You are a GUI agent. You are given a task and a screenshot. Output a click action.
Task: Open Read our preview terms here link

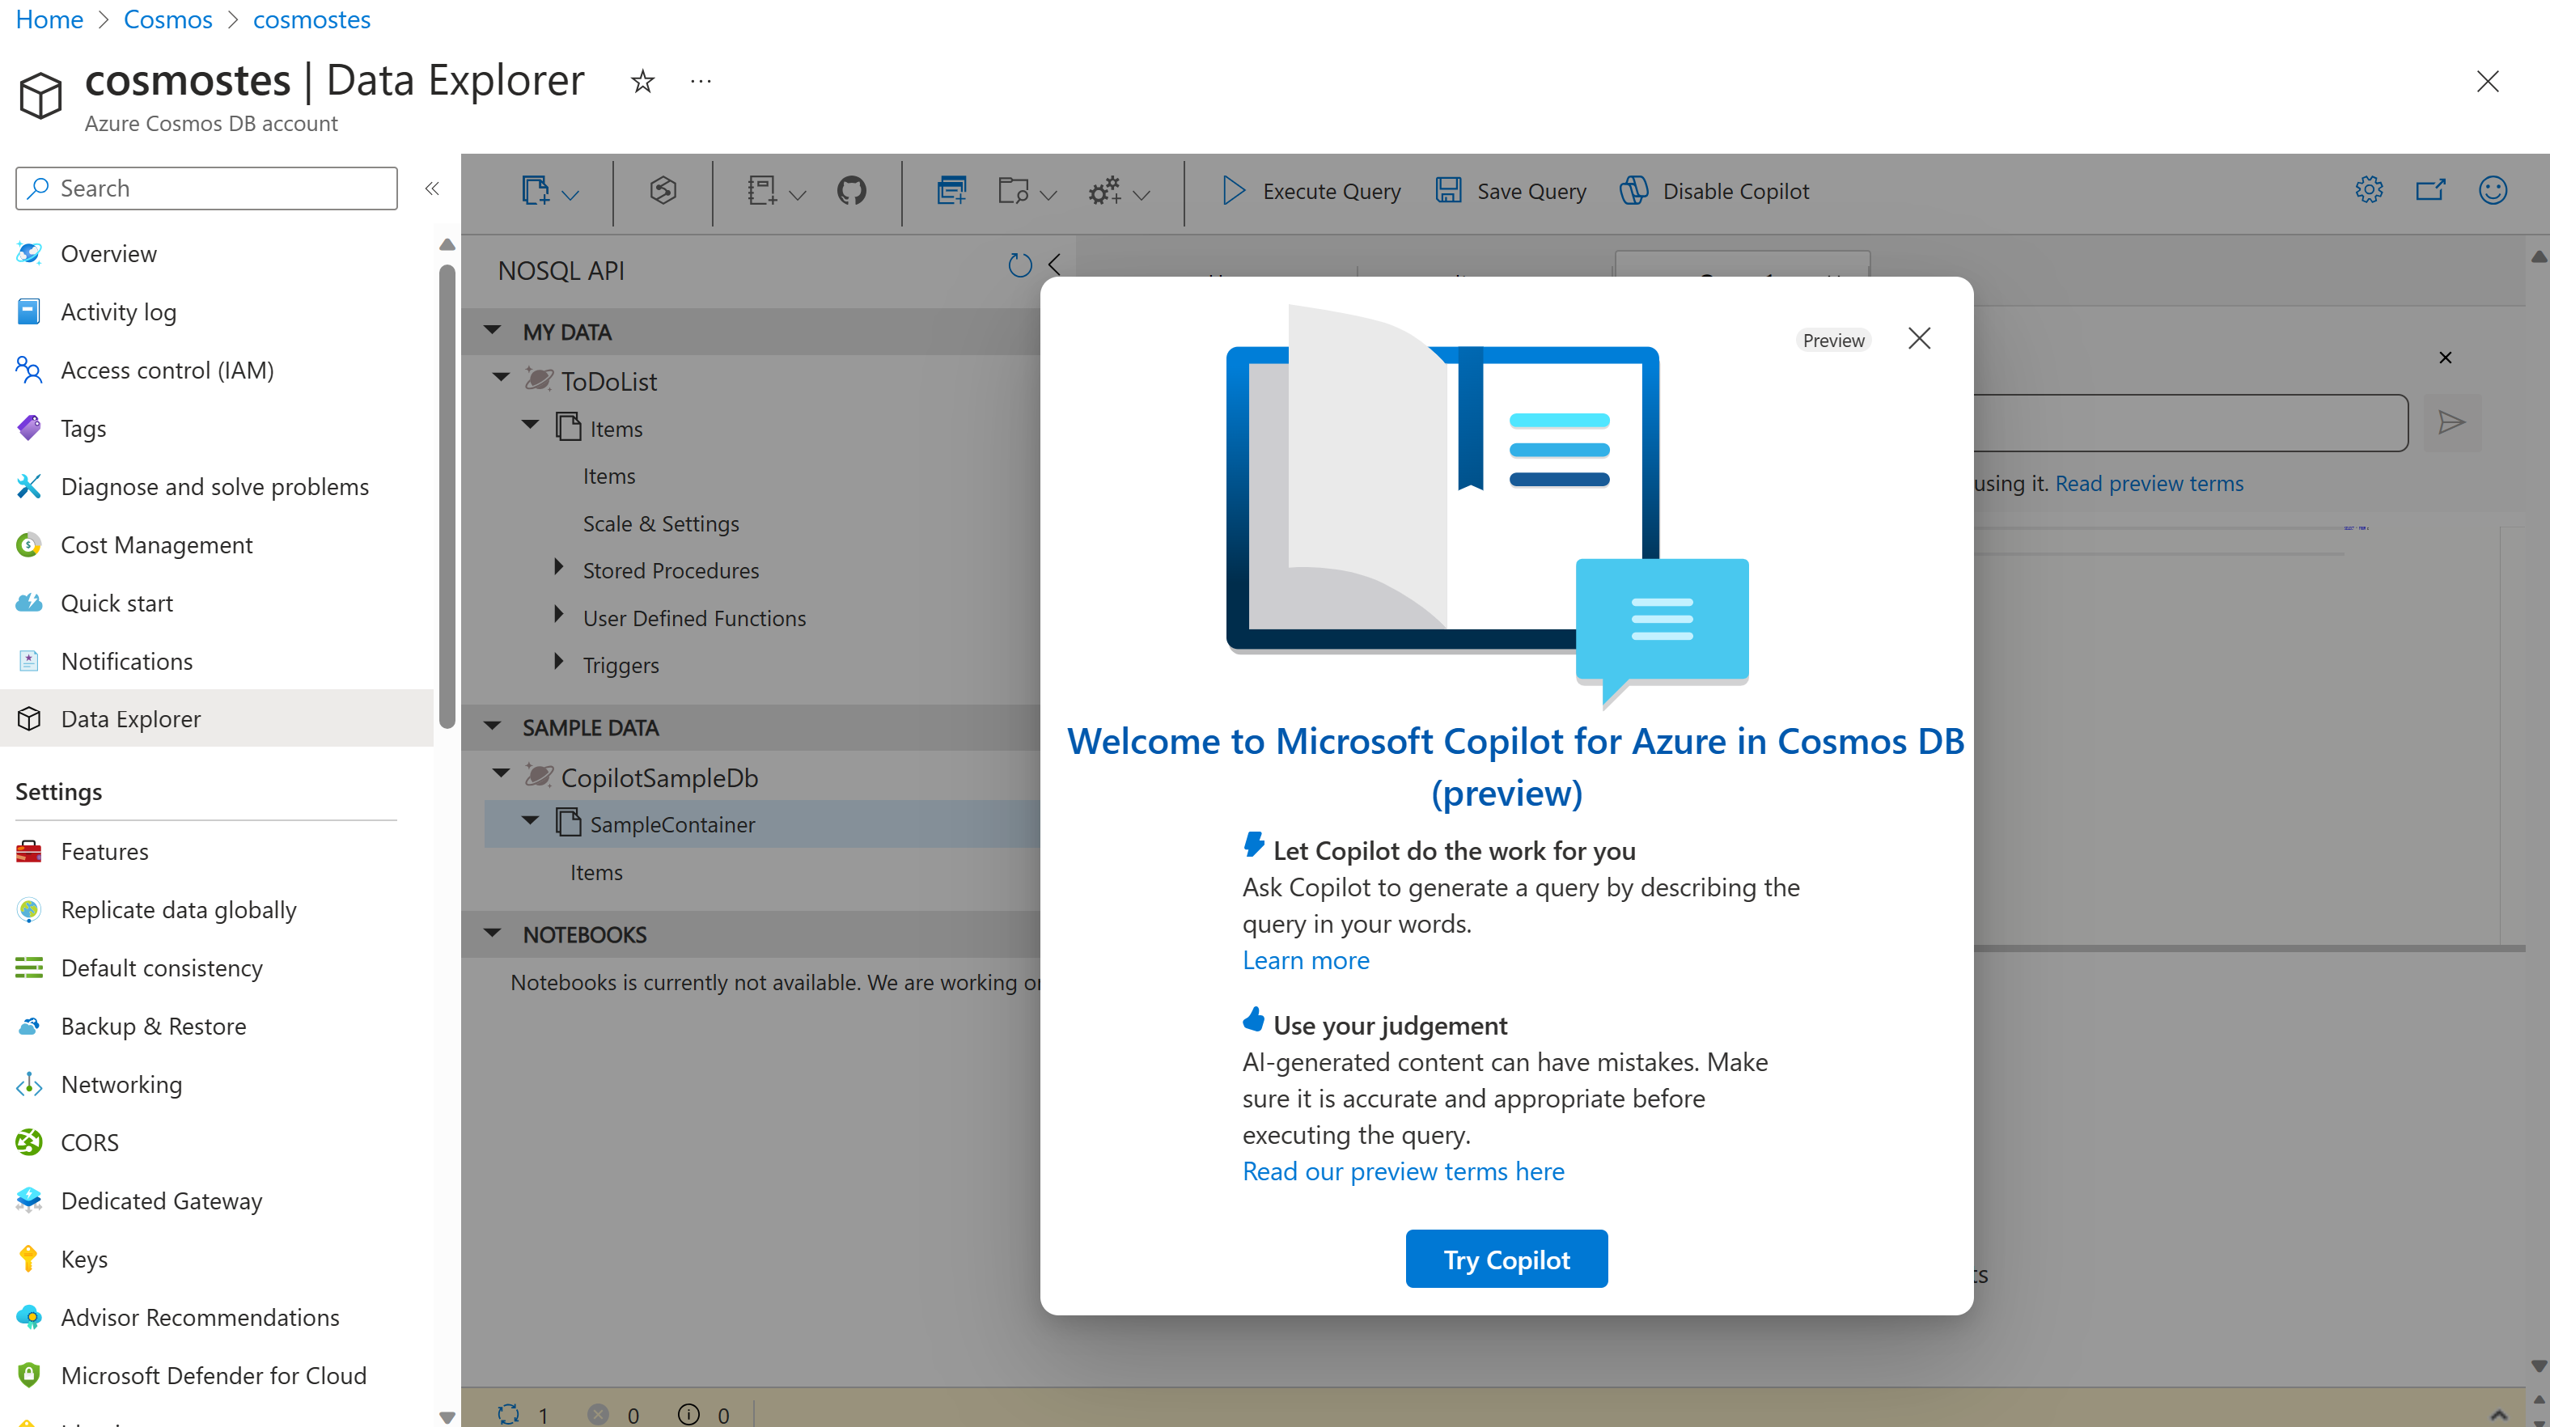coord(1403,1171)
